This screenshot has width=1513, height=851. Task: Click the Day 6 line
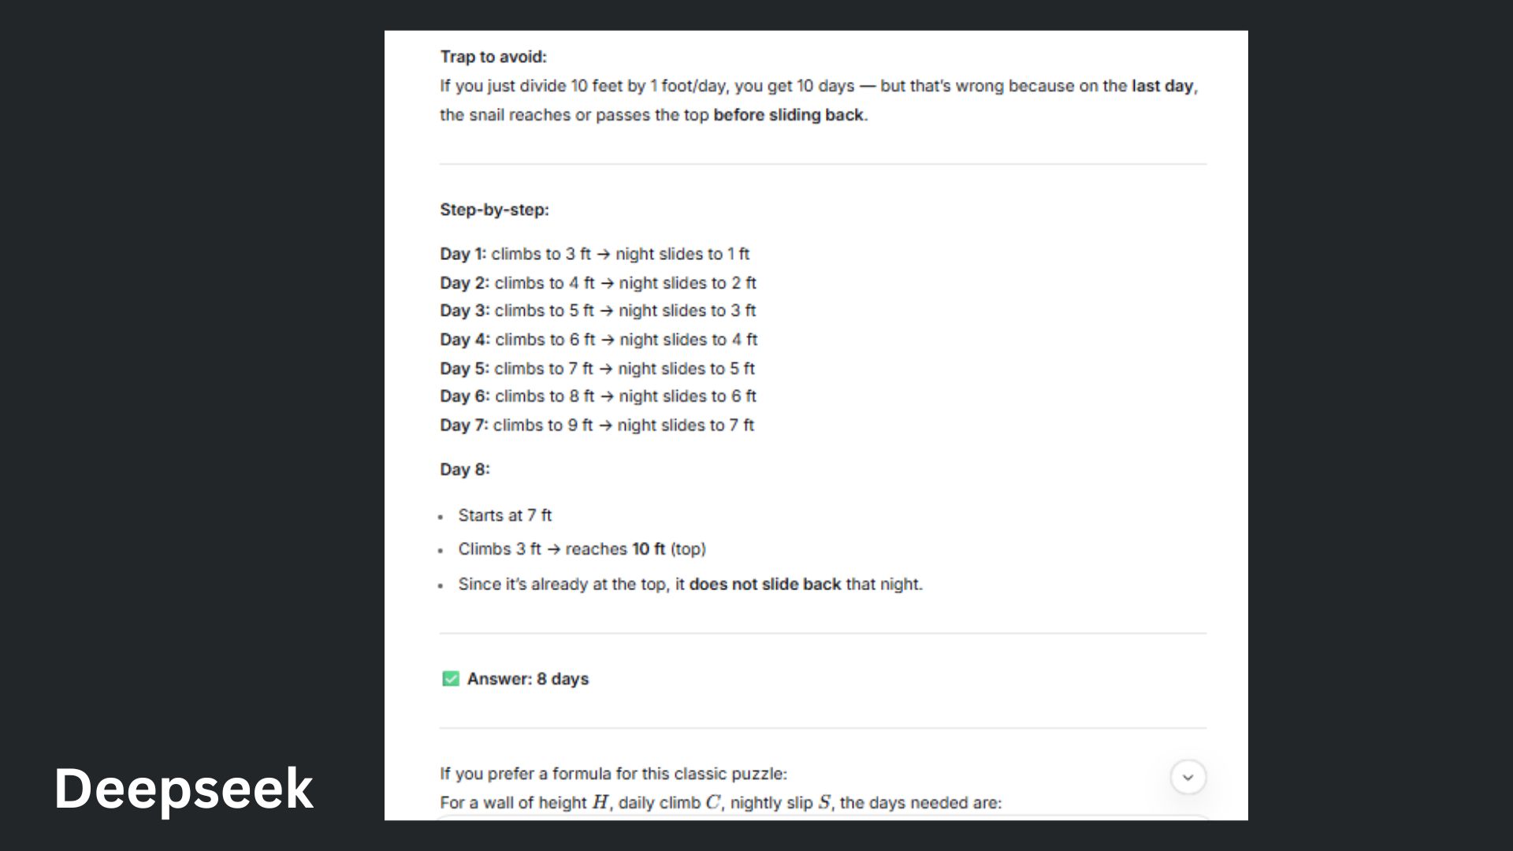[597, 396]
